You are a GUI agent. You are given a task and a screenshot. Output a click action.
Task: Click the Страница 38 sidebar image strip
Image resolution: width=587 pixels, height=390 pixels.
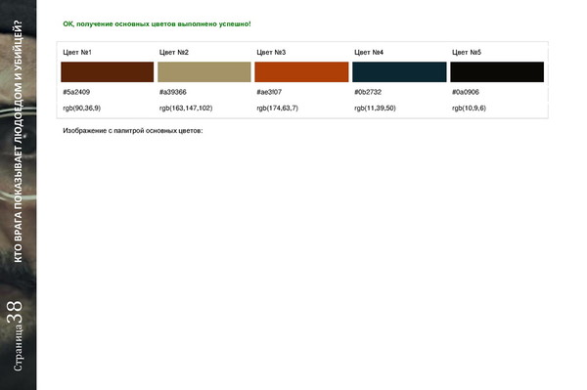(x=19, y=195)
